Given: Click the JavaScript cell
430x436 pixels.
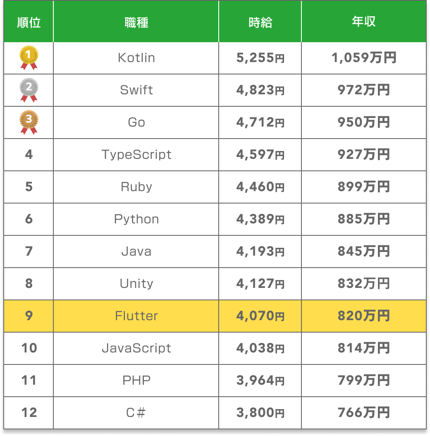Looking at the screenshot, I should tap(136, 348).
